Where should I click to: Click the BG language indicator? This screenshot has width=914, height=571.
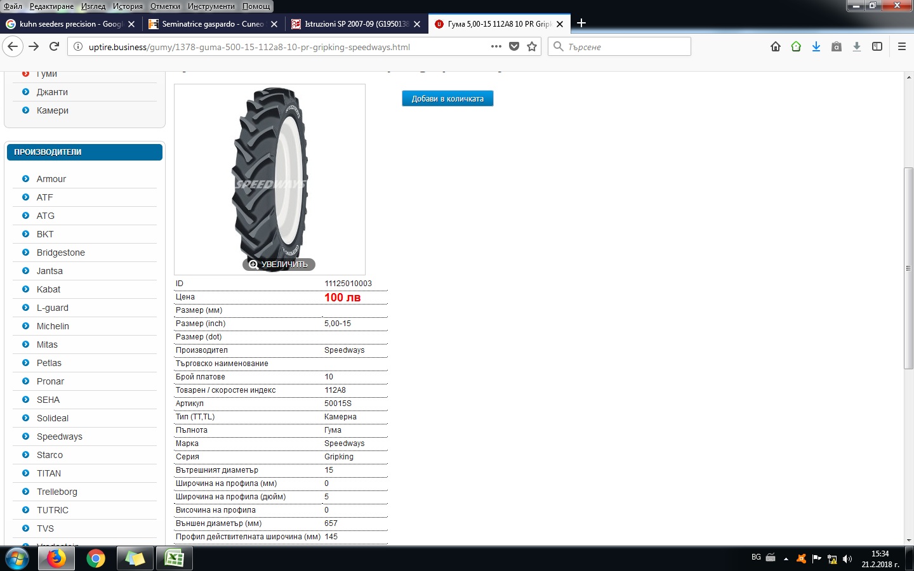756,557
